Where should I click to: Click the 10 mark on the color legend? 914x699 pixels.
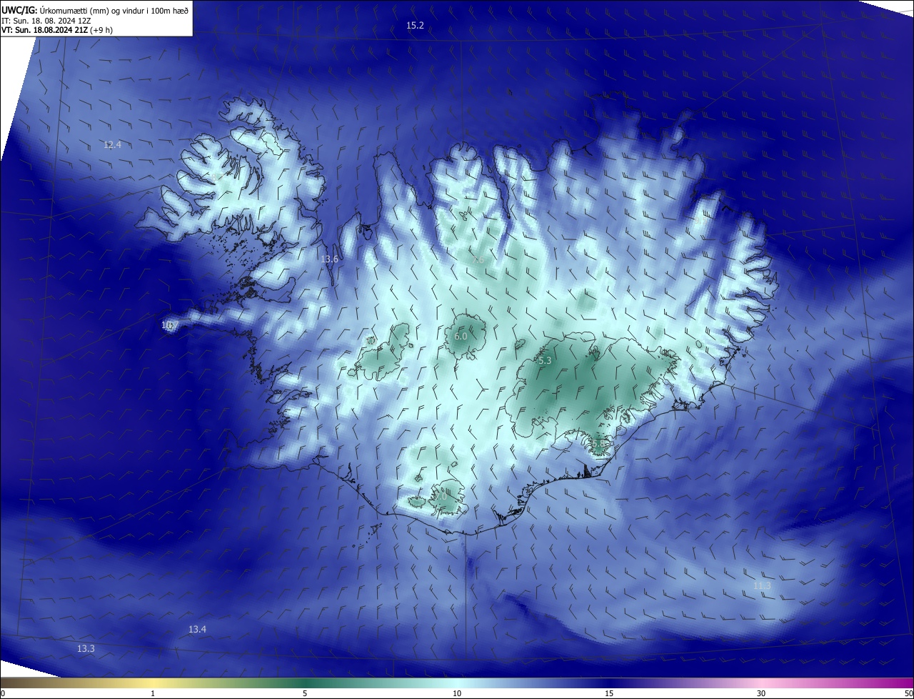pyautogui.click(x=457, y=693)
